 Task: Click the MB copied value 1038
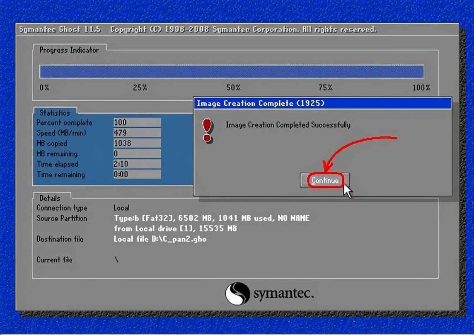tap(137, 143)
